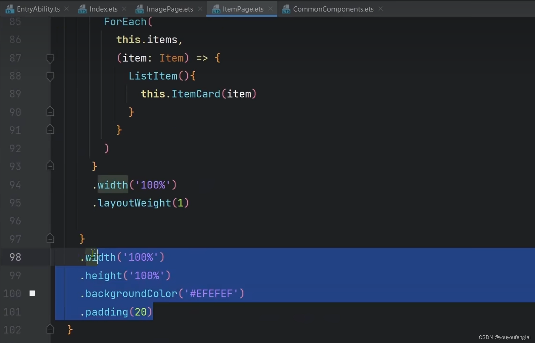Open the #EFEFEF color swatch at line 100
This screenshot has height=343, width=535.
[32, 293]
